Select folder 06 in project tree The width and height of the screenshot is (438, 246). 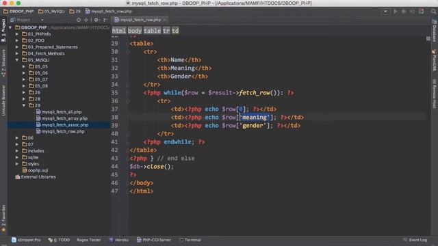pyautogui.click(x=27, y=138)
